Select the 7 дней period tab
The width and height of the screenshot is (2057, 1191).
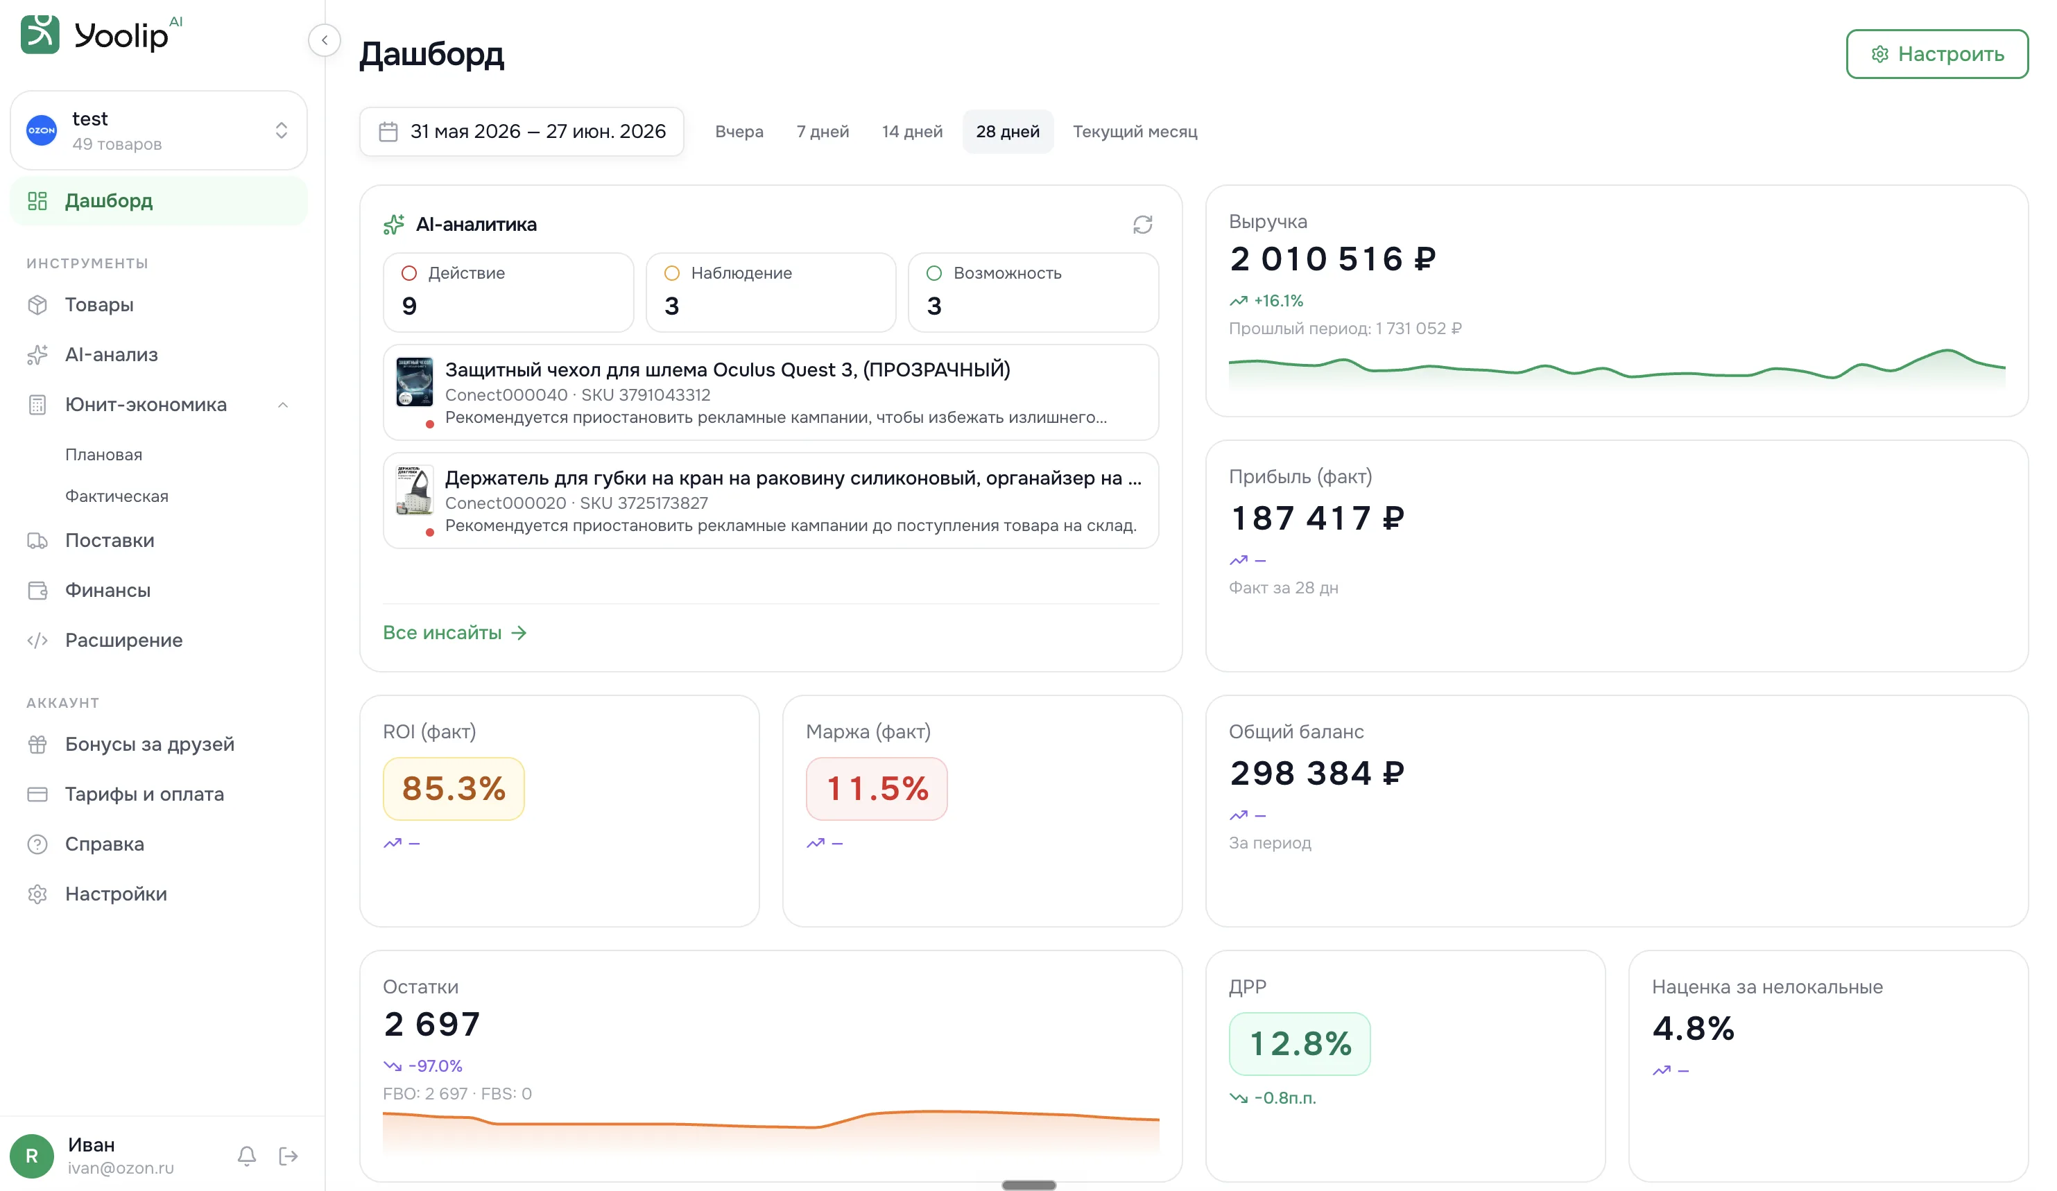click(x=822, y=131)
